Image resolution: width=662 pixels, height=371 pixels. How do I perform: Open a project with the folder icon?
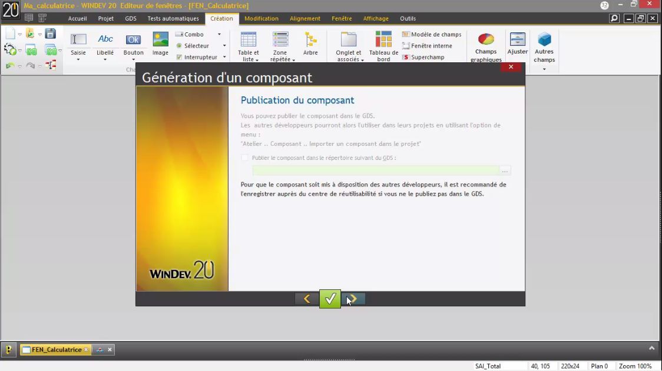pyautogui.click(x=30, y=34)
